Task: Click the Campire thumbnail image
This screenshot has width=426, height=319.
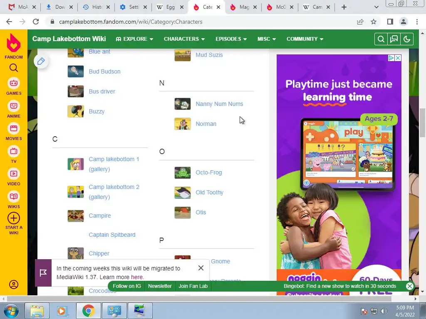Action: click(76, 216)
